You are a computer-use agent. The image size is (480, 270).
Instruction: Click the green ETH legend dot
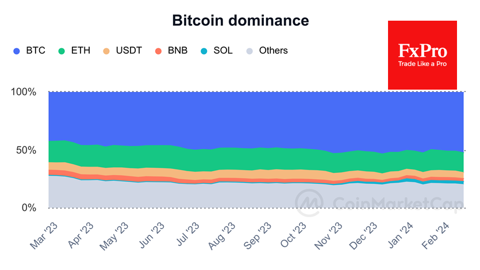pos(62,51)
